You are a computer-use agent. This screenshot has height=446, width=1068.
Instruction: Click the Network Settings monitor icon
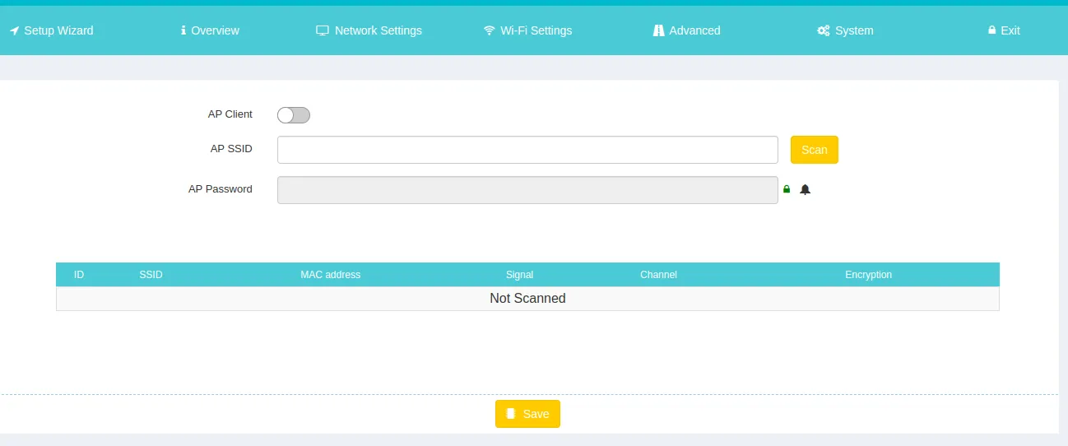point(323,30)
